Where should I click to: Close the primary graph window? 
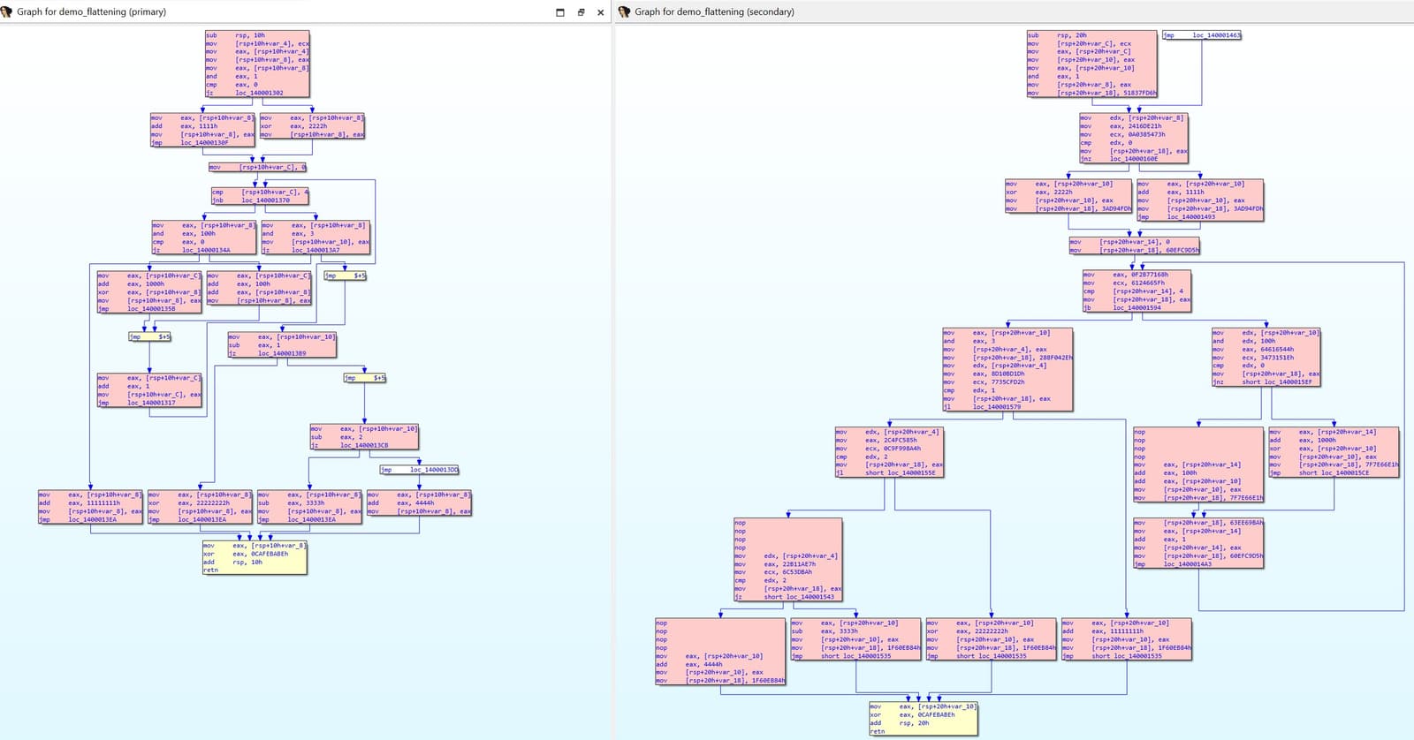click(x=601, y=12)
